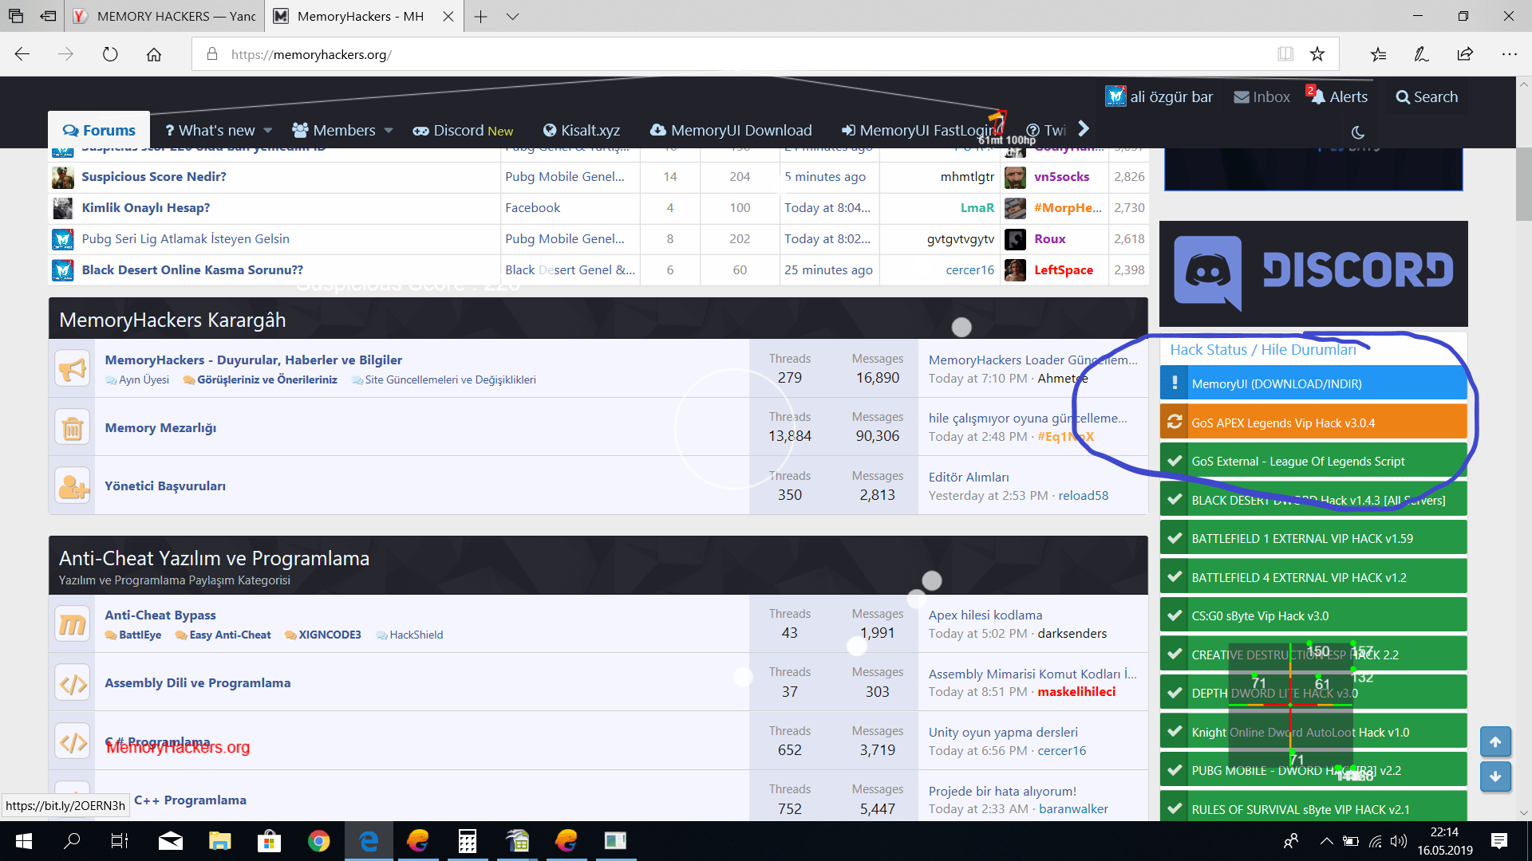The width and height of the screenshot is (1532, 861).
Task: Click the trash icon for Memory Mezarlığı
Action: (x=73, y=428)
